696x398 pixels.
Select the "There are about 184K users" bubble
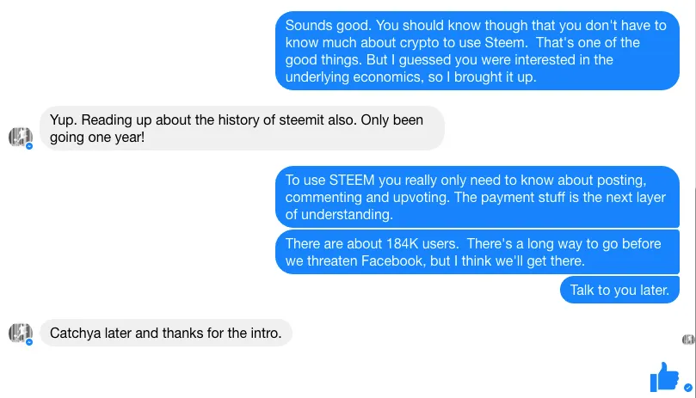(477, 252)
